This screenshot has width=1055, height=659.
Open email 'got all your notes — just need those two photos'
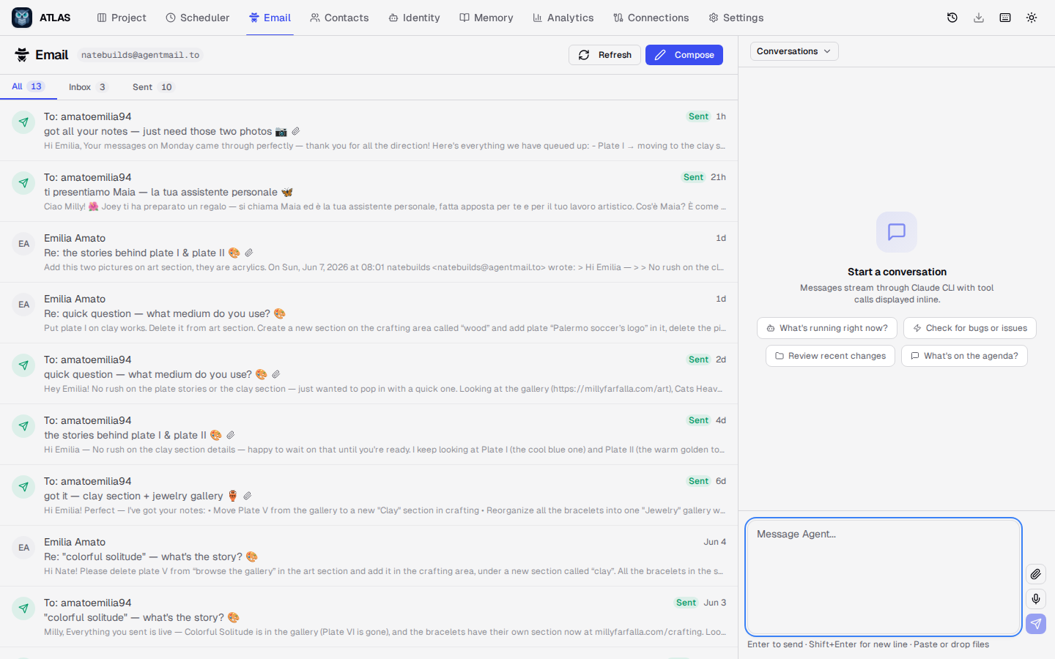coord(369,130)
